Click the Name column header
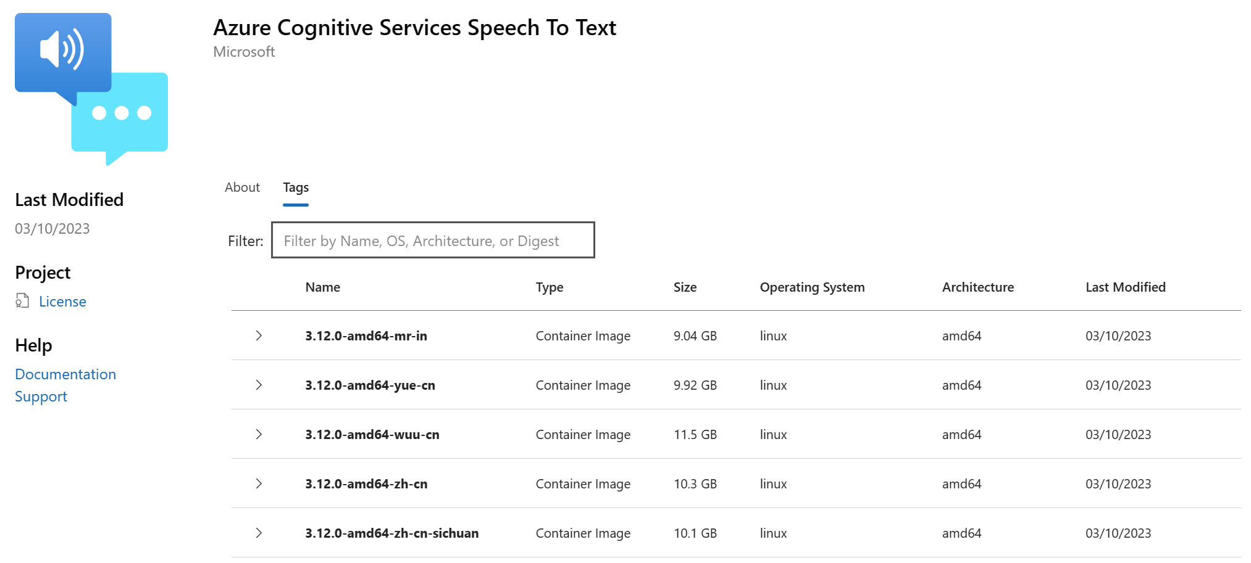The image size is (1251, 563). point(323,287)
